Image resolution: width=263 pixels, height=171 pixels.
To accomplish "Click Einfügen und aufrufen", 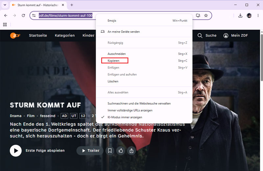I will 144,74.
